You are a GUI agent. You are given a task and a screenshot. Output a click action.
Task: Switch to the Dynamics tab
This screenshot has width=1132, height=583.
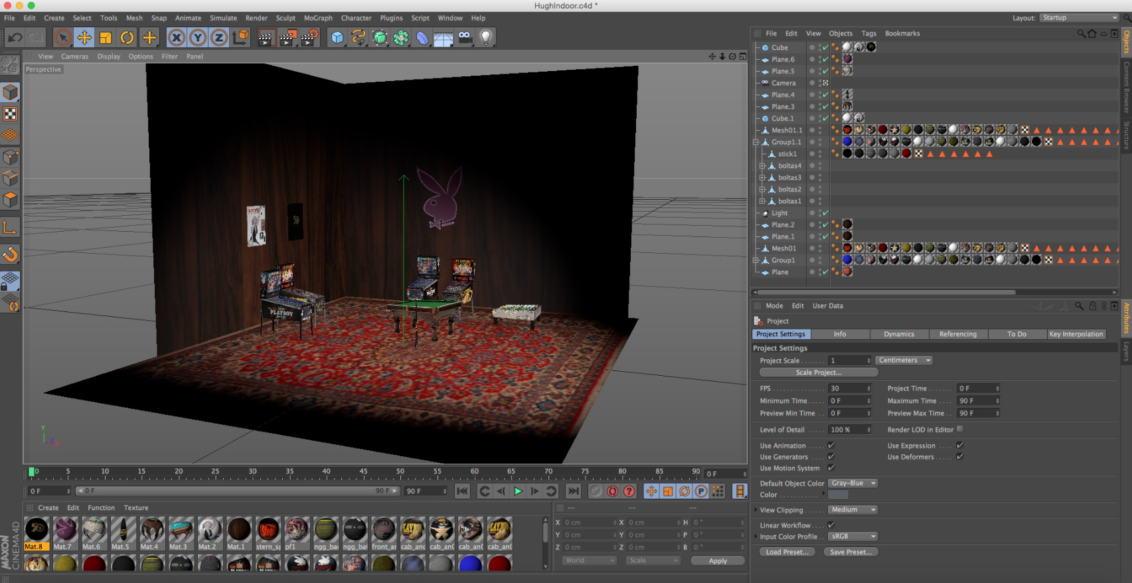899,335
